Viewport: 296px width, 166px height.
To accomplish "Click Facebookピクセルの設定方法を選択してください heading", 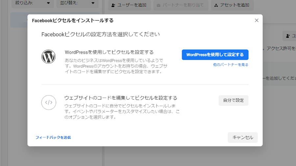I will point(100,34).
